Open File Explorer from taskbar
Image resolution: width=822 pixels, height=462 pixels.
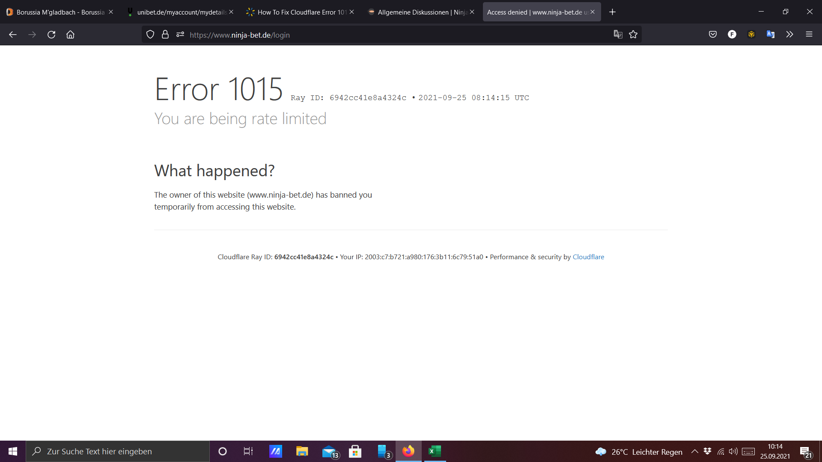[302, 451]
